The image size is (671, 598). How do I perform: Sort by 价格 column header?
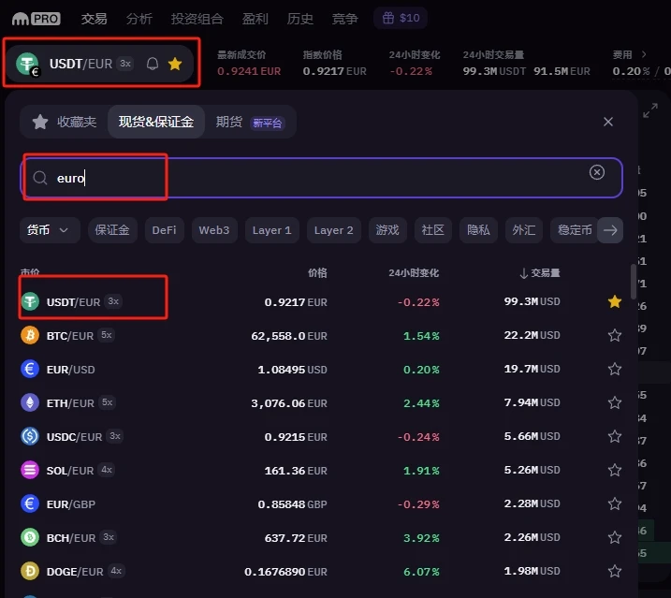click(x=317, y=273)
